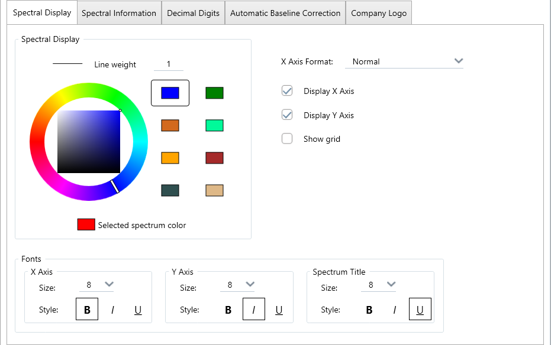Toggle Bold style for Spectrum Title font

pyautogui.click(x=369, y=310)
